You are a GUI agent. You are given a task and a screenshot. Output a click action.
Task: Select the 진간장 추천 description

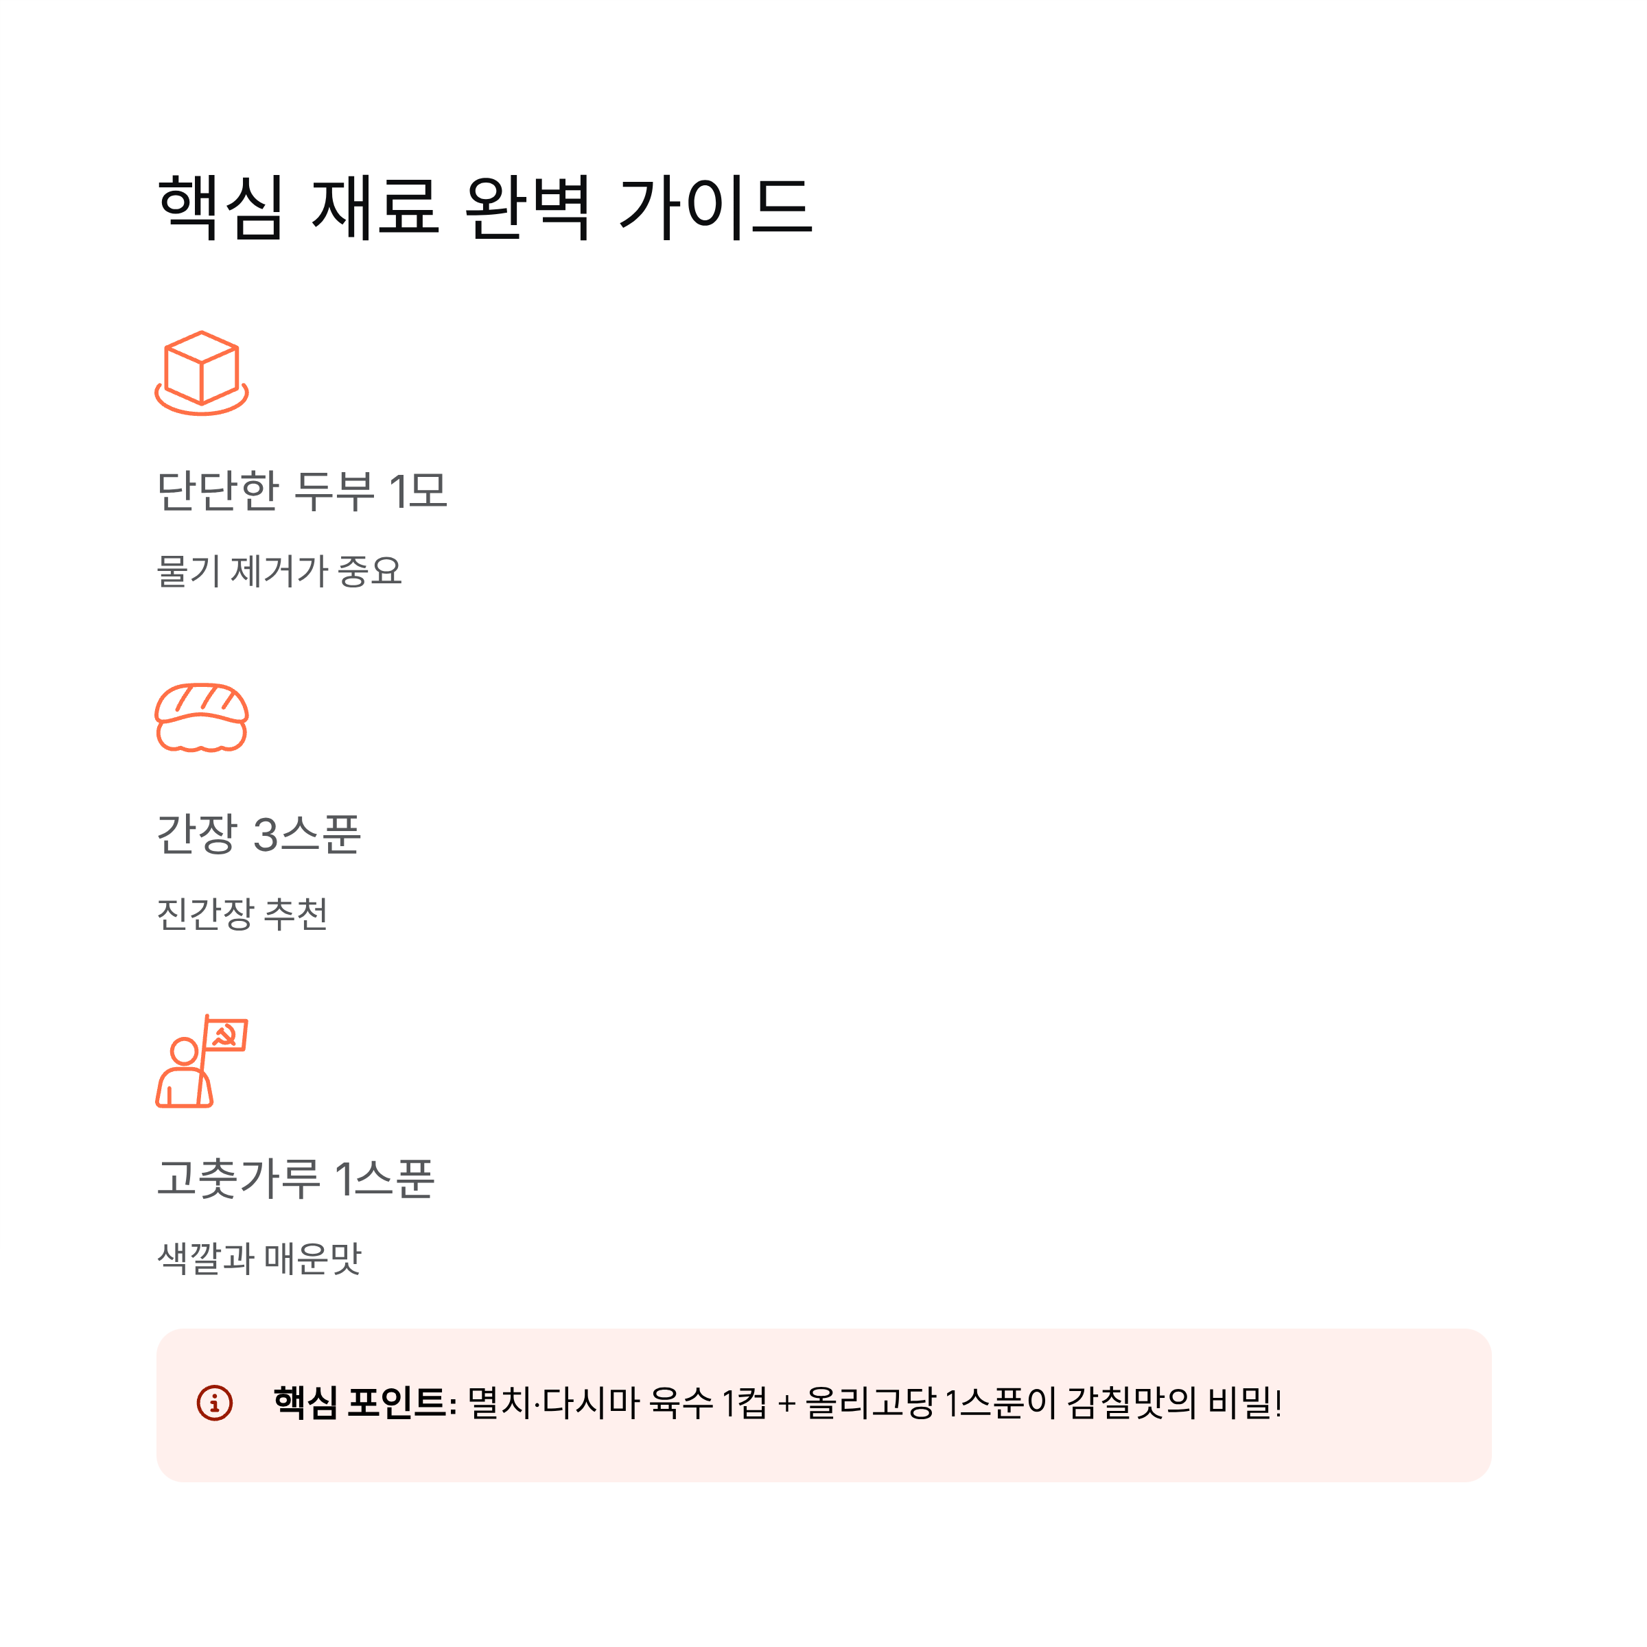[x=242, y=914]
